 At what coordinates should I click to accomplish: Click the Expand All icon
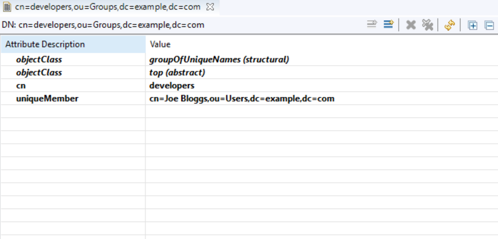pos(473,26)
